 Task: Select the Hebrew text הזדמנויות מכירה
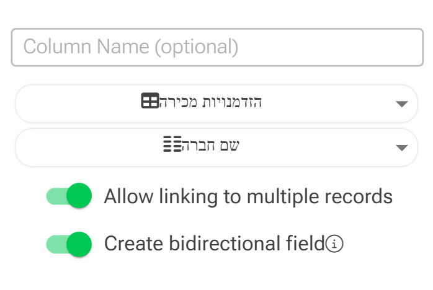coord(211,102)
